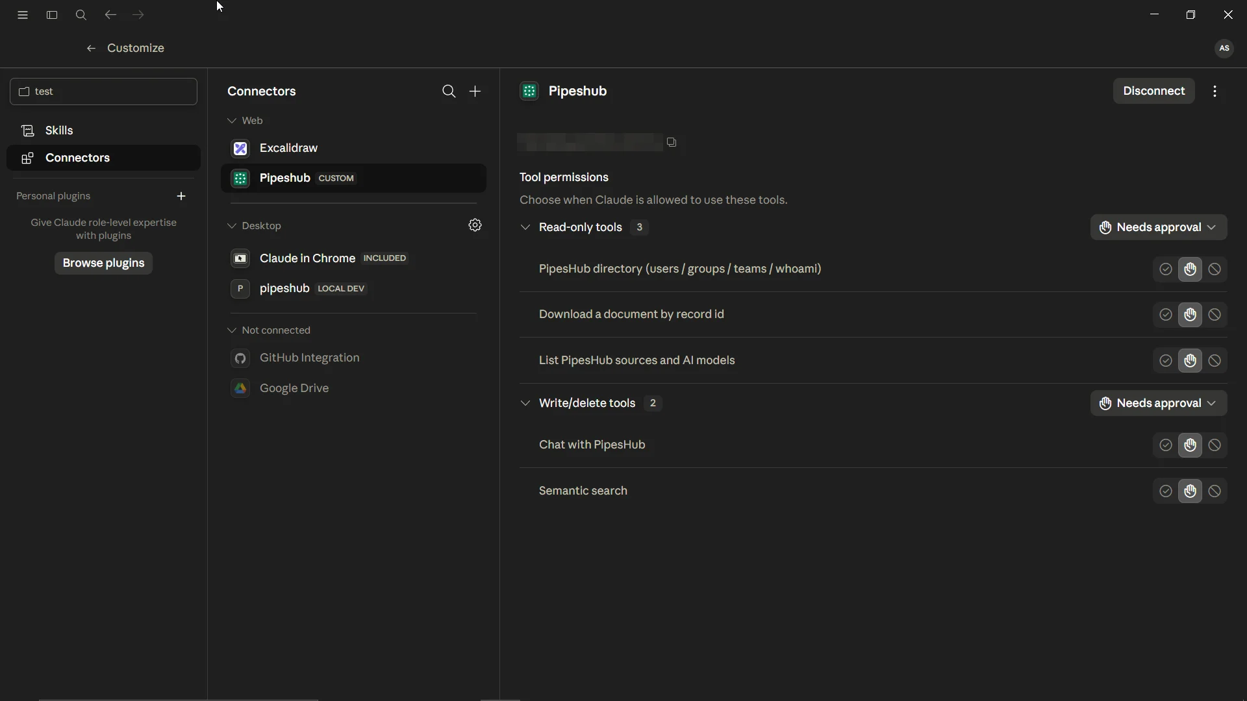Set Semantic search to needs approval
This screenshot has height=701, width=1247.
point(1190,491)
